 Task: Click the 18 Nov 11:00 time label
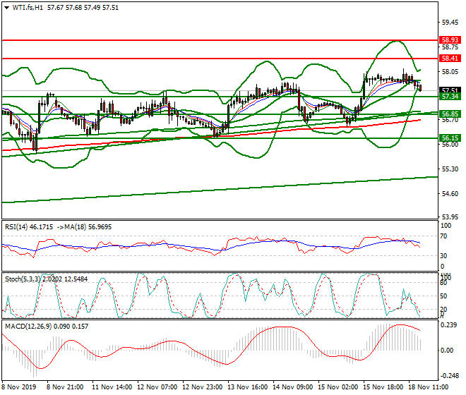coord(429,387)
